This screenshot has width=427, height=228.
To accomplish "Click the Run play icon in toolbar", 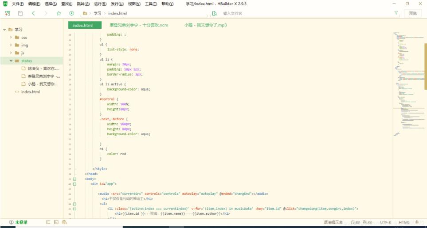I will tap(72, 13).
